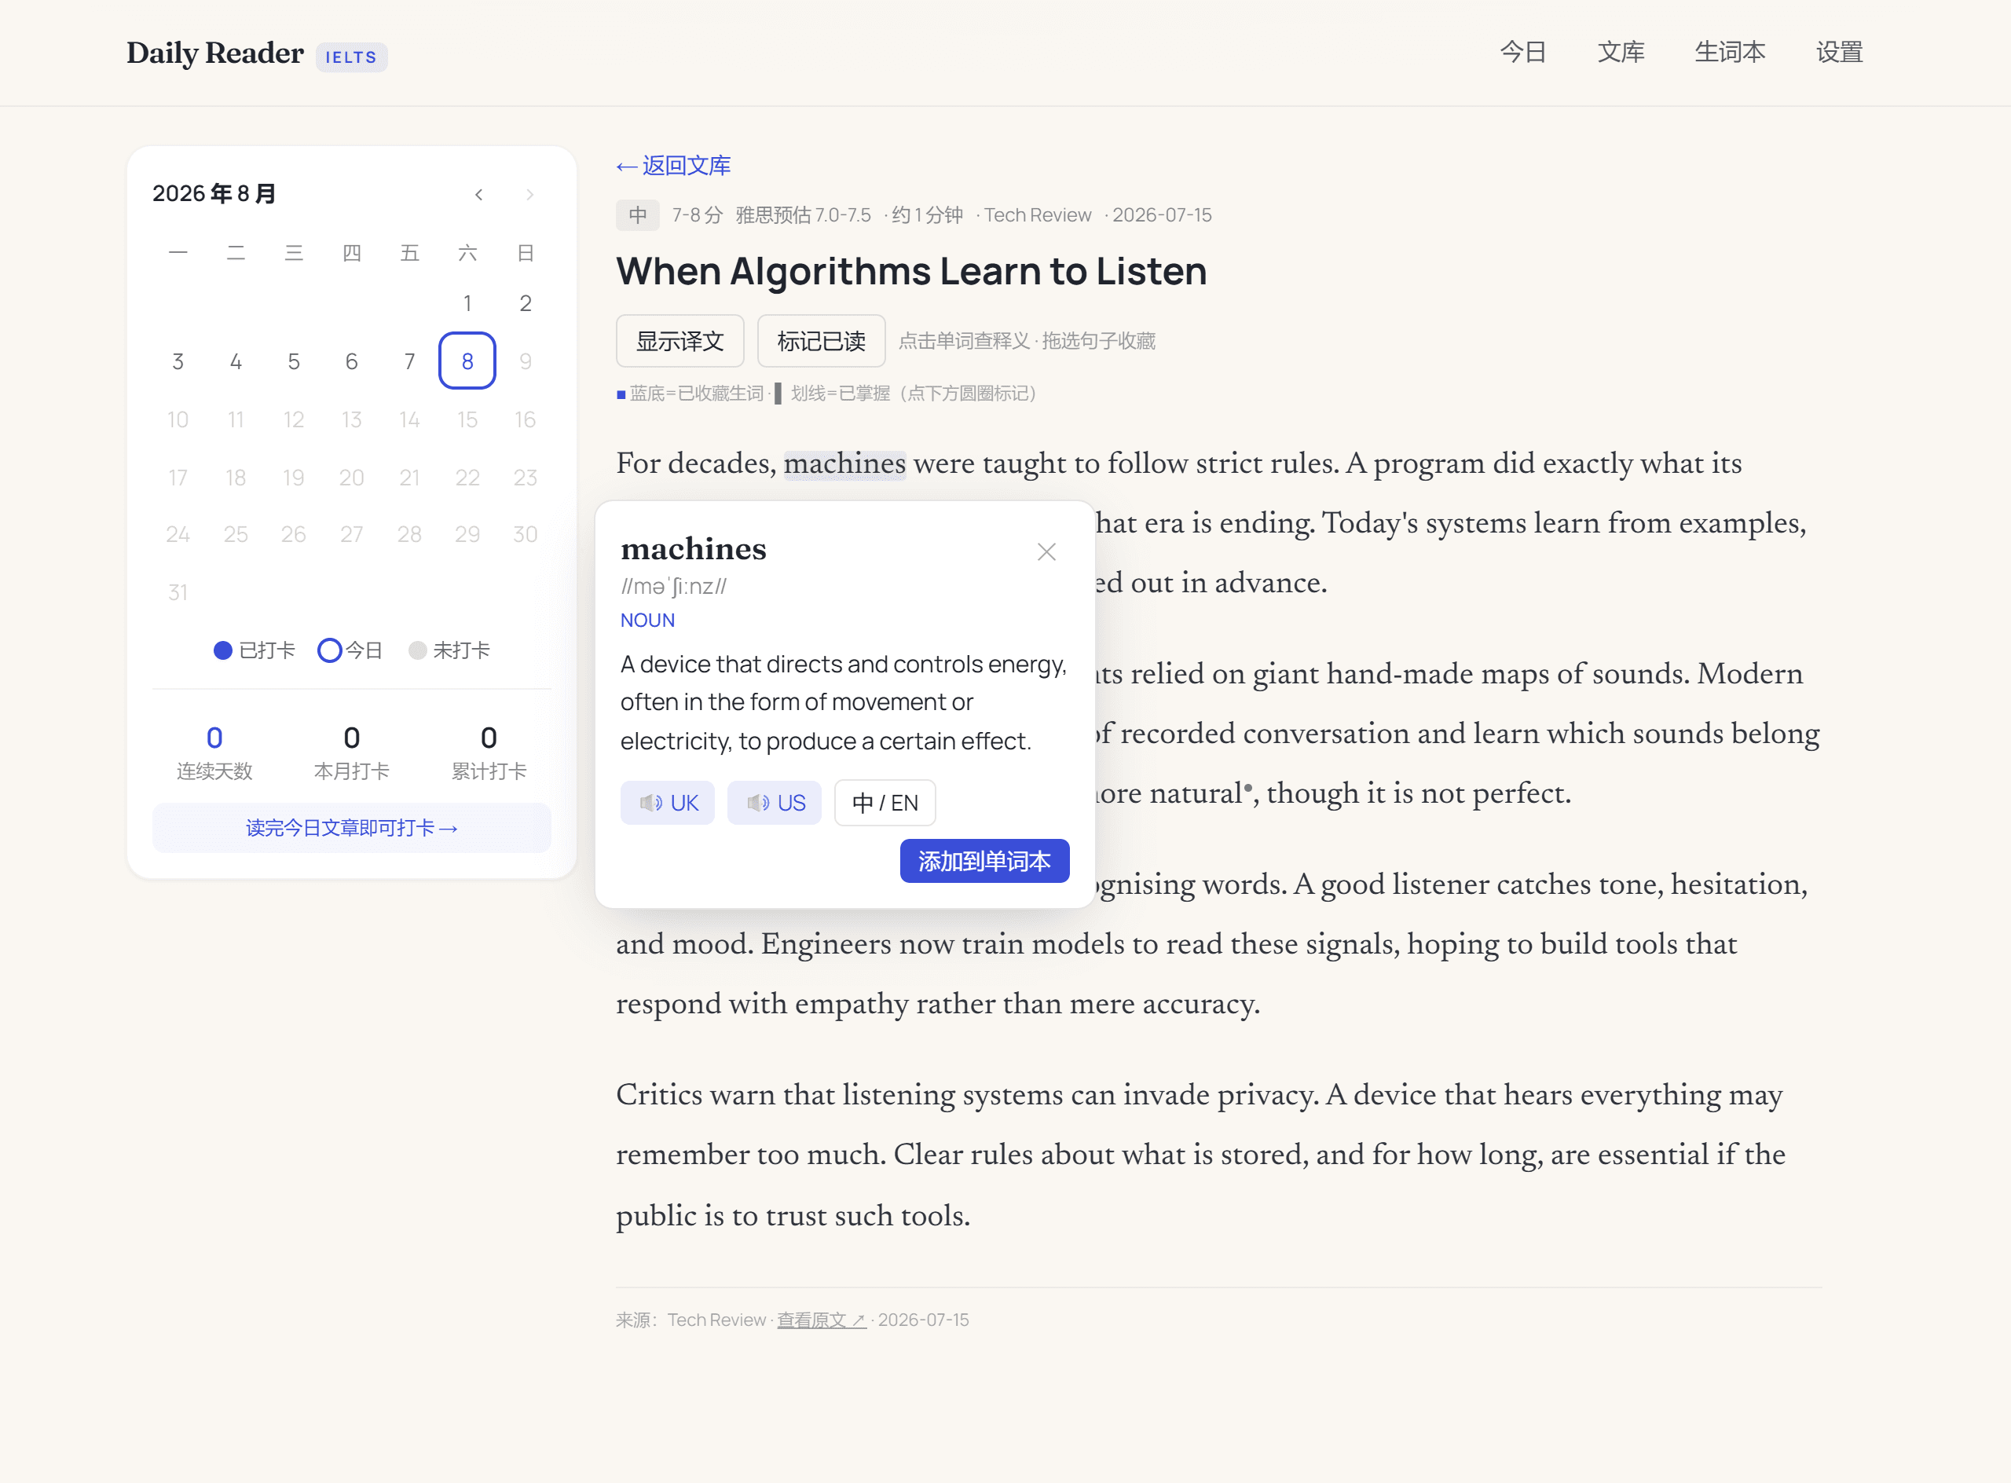Go to previous month in calendar

coord(478,195)
